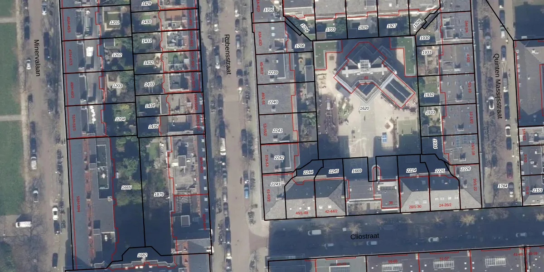Select parcel 2242 label
Viewport: 544px width, 272px height.
pyautogui.click(x=279, y=157)
